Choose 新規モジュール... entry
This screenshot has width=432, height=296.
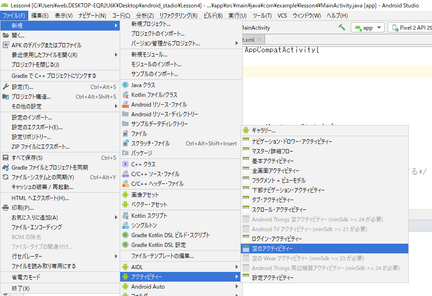point(181,55)
